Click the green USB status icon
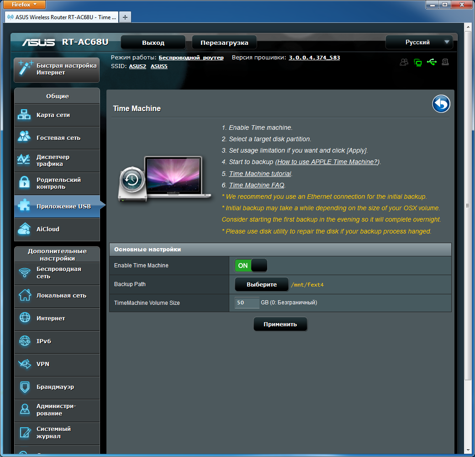This screenshot has width=475, height=457. pyautogui.click(x=432, y=62)
